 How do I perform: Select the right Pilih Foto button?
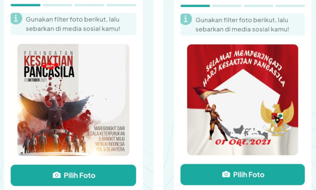(x=242, y=175)
